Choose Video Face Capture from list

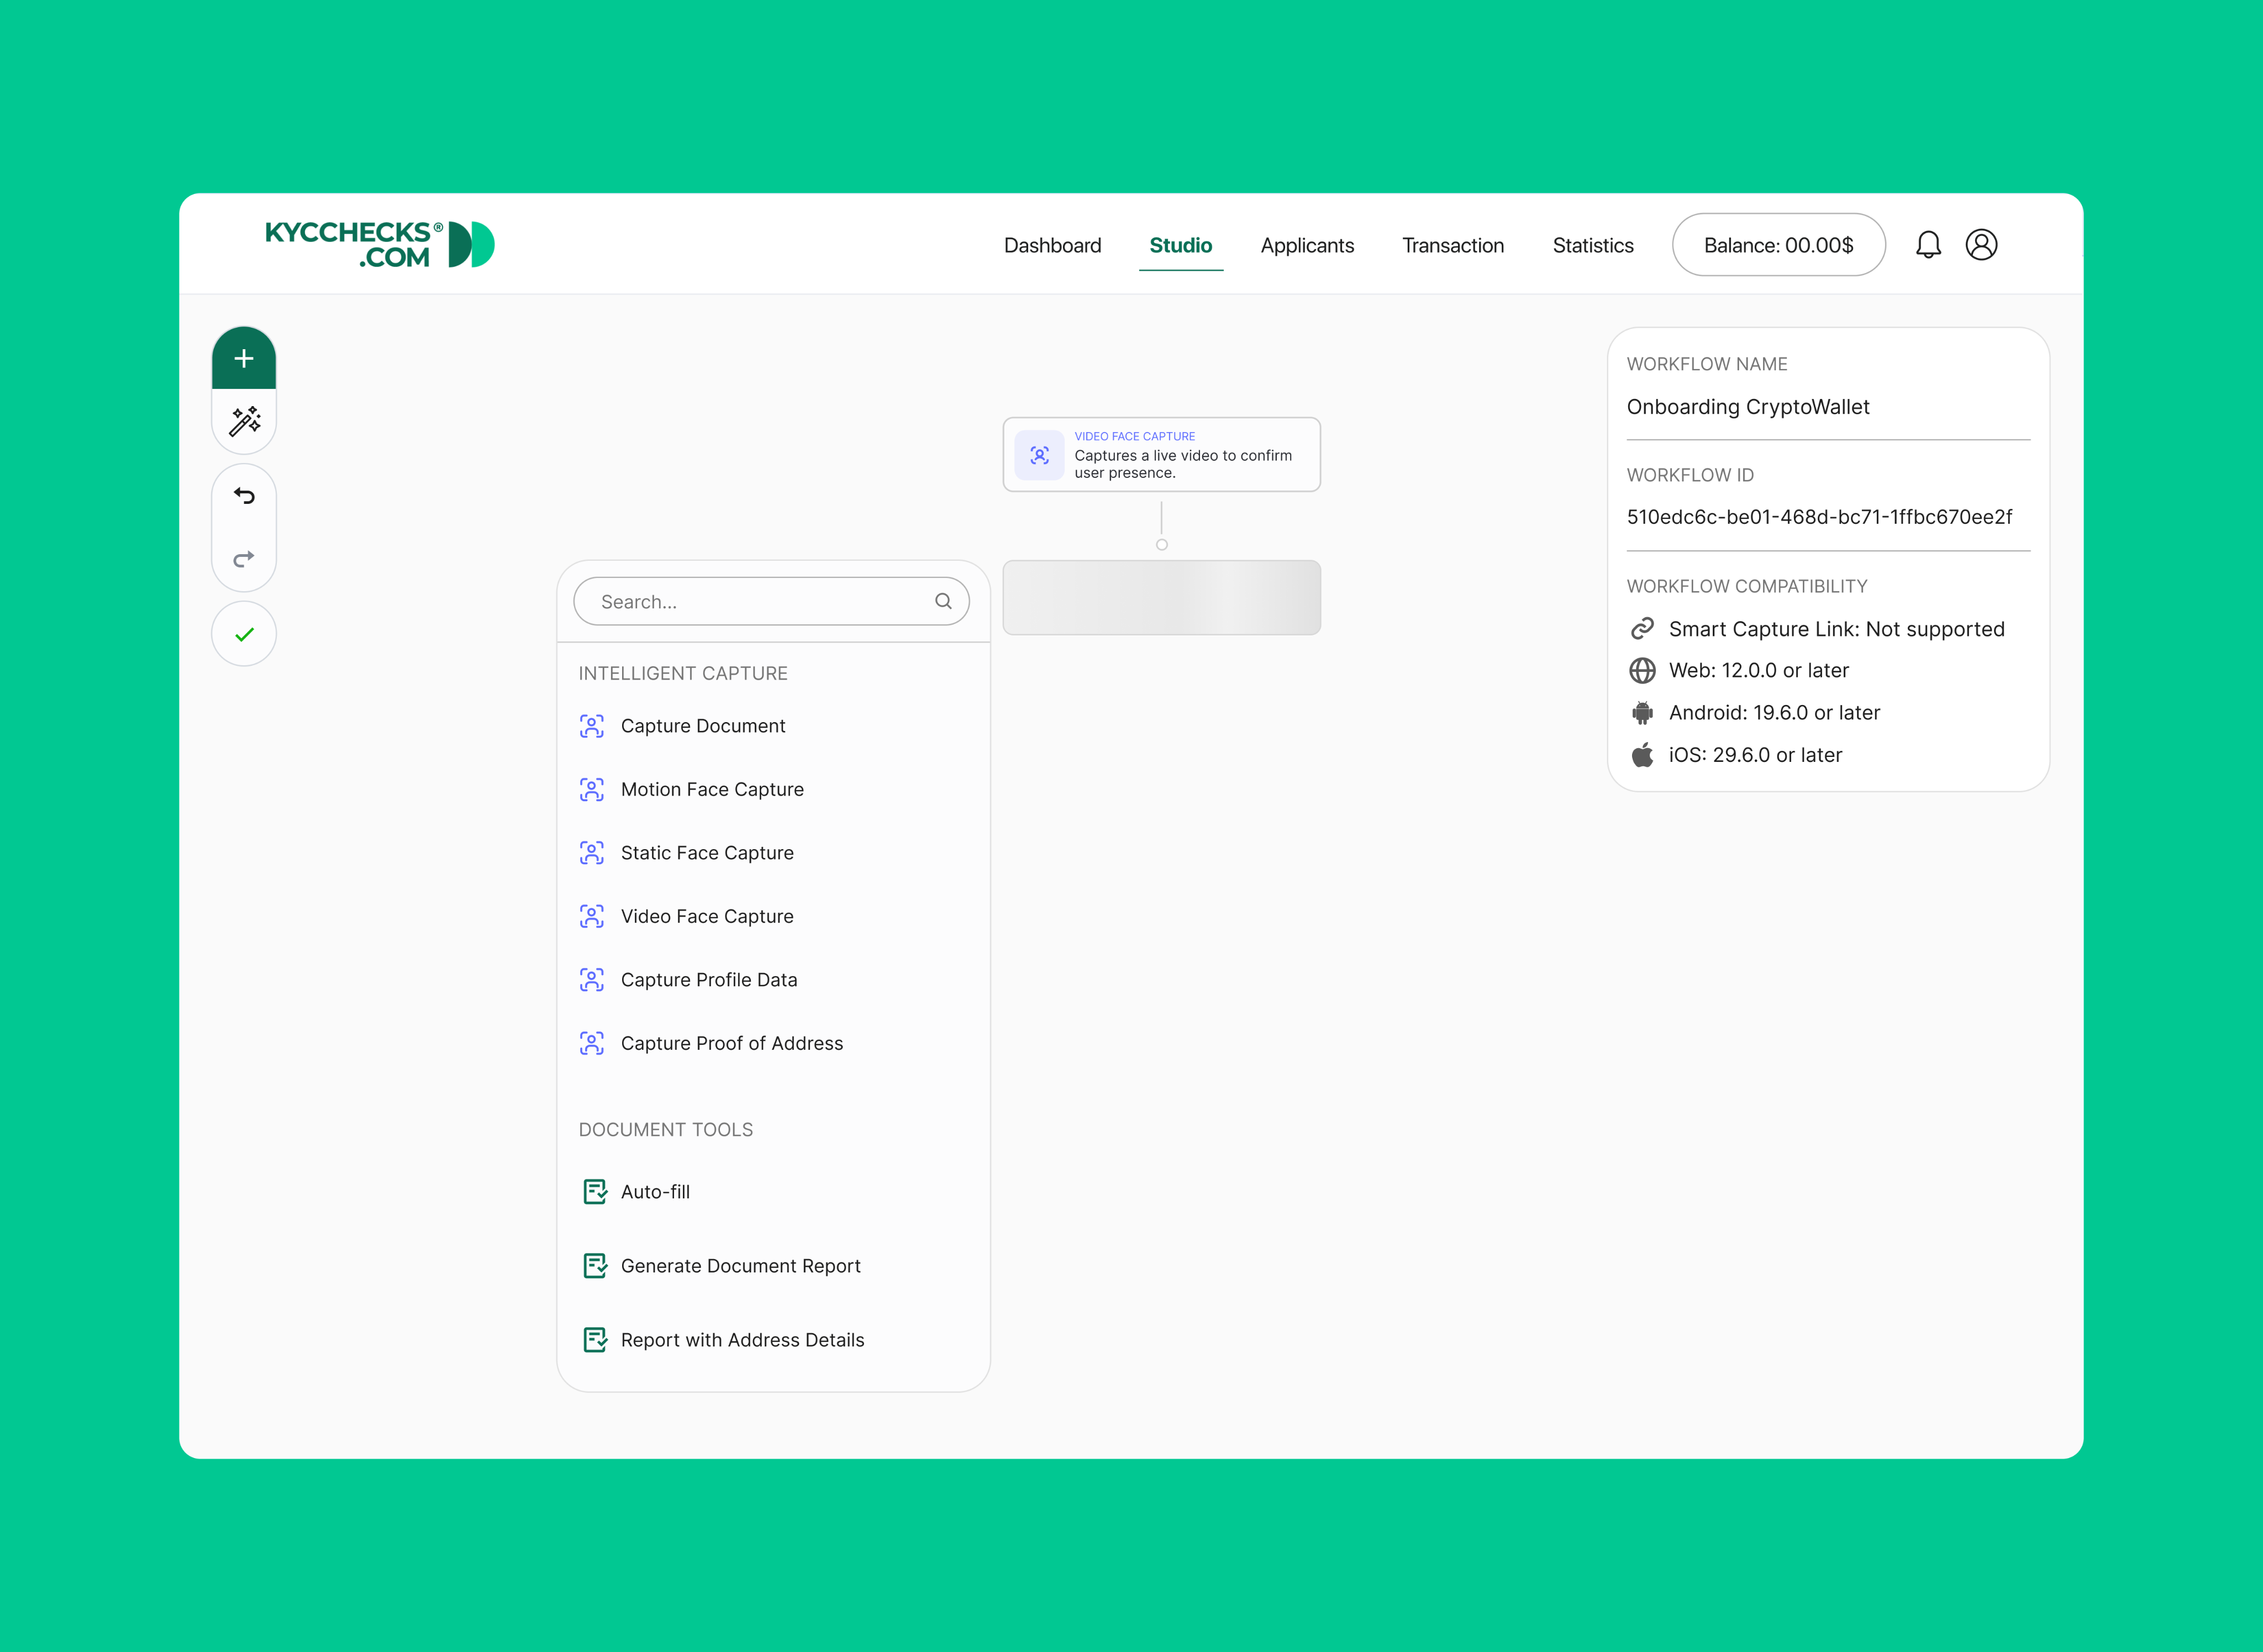(707, 916)
